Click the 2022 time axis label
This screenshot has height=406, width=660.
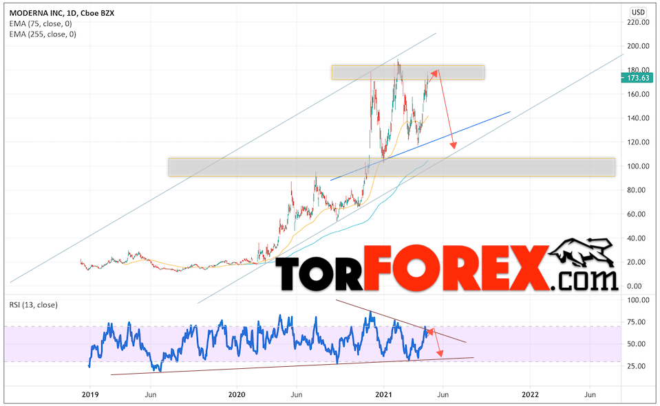530,394
